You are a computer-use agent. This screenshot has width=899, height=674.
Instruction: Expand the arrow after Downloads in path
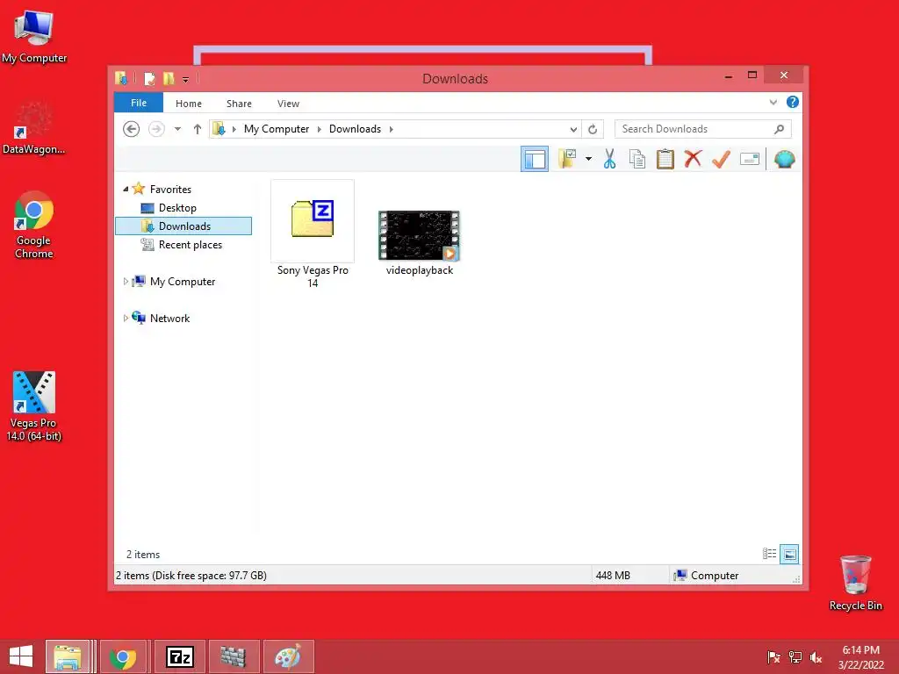click(391, 129)
